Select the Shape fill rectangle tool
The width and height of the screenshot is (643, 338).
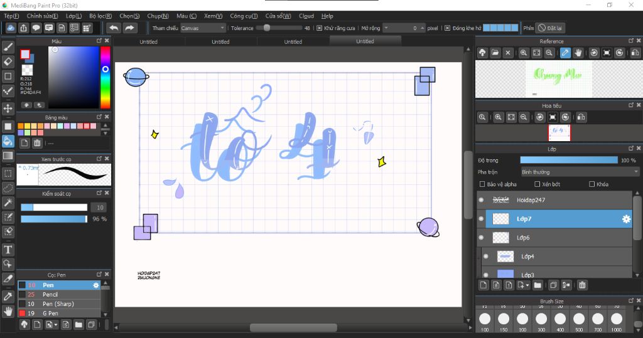[8, 126]
